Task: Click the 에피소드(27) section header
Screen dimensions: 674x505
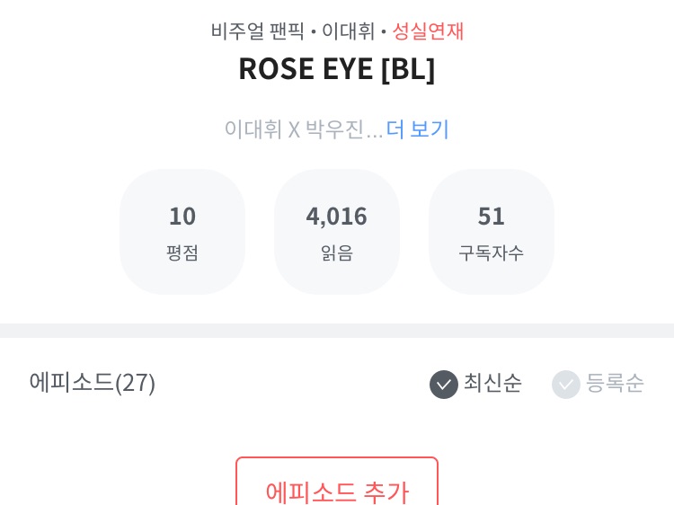Action: pos(92,382)
